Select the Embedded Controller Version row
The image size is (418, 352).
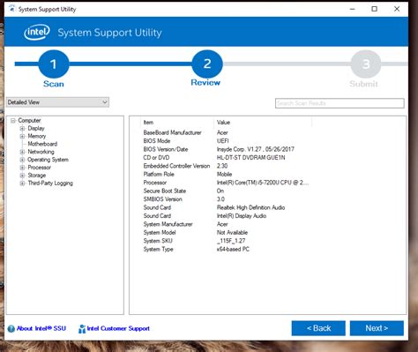227,166
